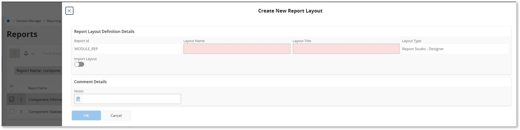Enable the Import Layout toggle

point(79,65)
